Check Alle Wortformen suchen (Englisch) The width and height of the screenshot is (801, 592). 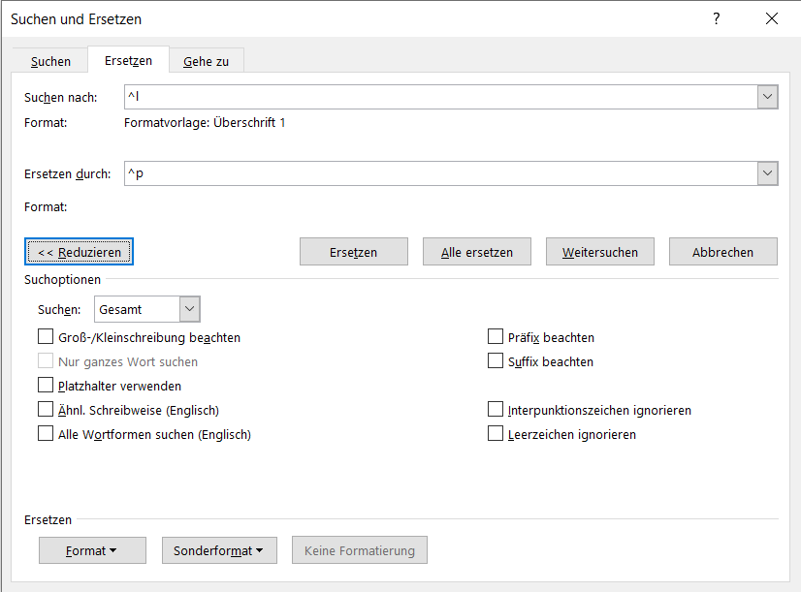pos(45,433)
